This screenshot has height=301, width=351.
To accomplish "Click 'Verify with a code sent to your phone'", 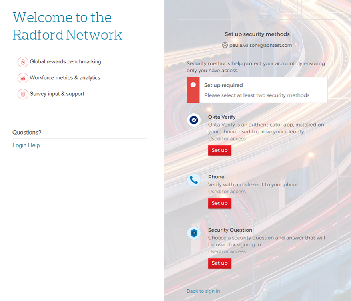I will pos(253,184).
